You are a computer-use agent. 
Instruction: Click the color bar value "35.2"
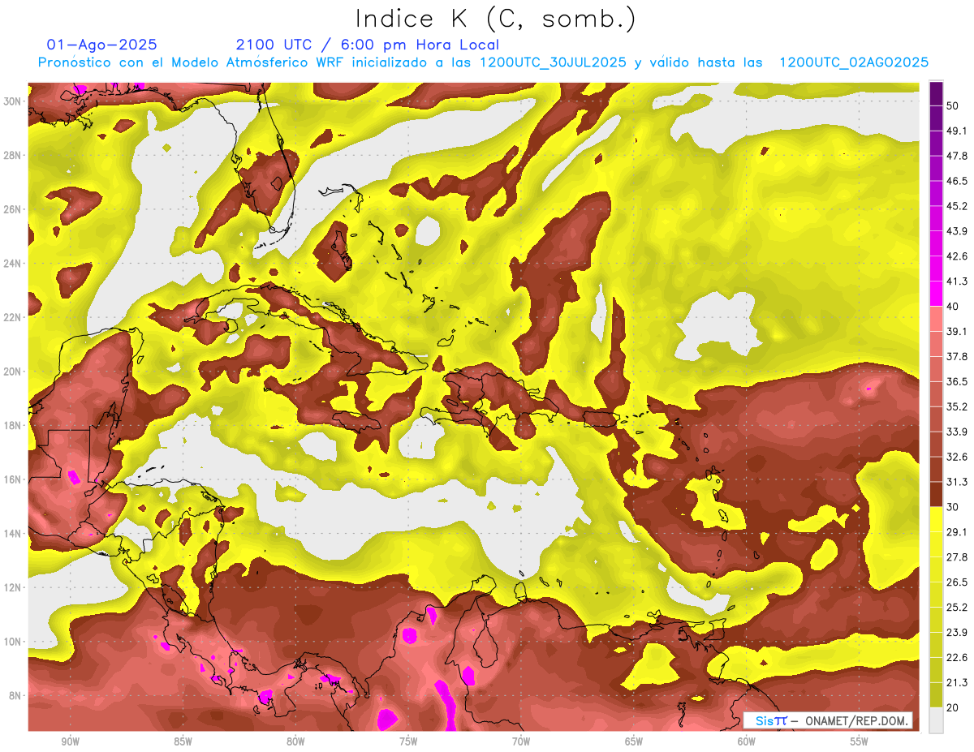point(957,406)
